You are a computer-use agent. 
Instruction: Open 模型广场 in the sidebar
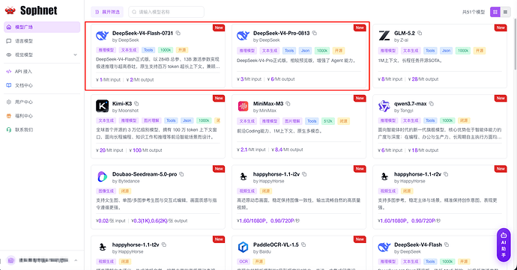(x=42, y=27)
